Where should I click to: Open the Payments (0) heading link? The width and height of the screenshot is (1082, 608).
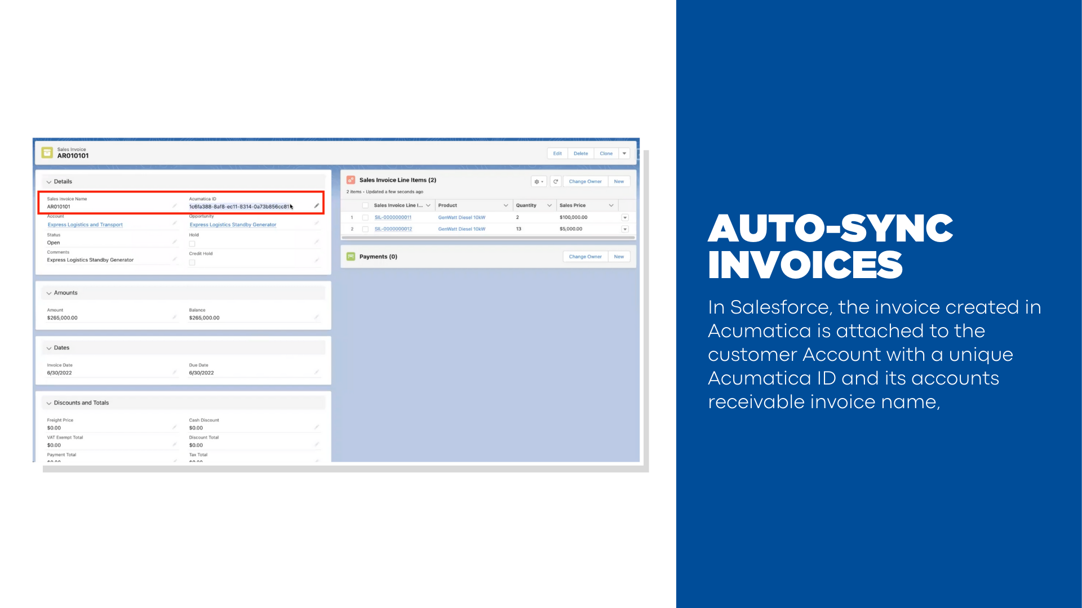click(378, 257)
